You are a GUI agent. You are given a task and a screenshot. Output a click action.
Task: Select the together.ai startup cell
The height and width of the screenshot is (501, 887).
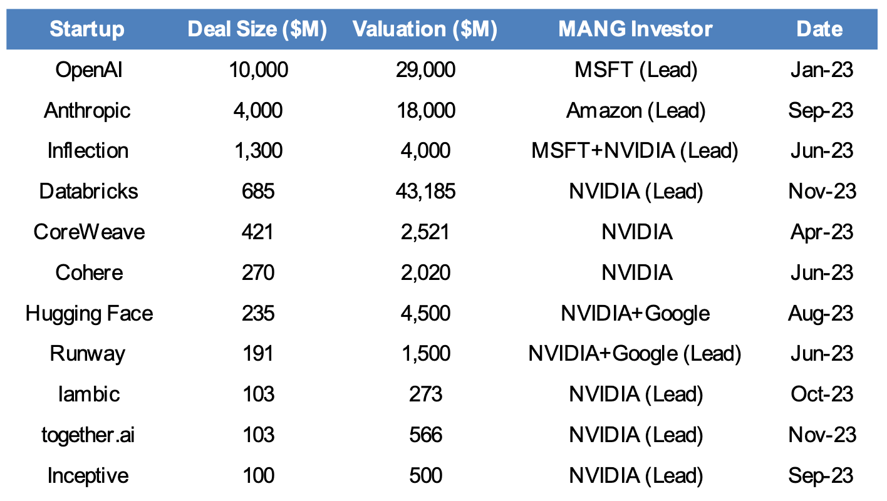point(88,435)
